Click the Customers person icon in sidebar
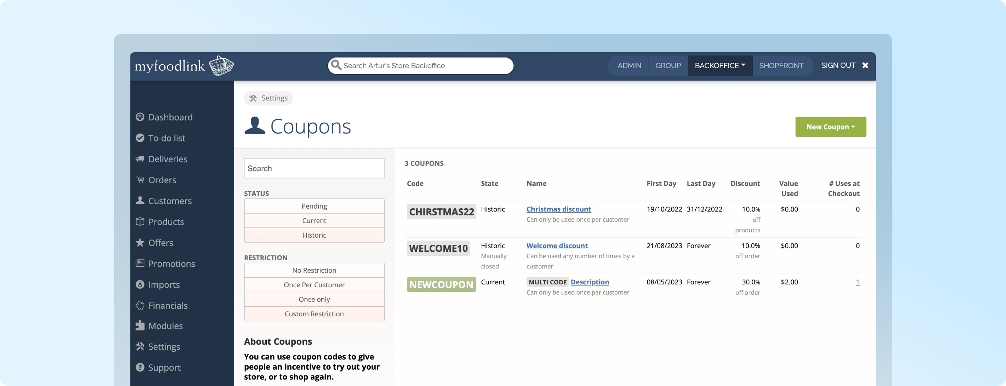This screenshot has height=386, width=1006. click(140, 200)
